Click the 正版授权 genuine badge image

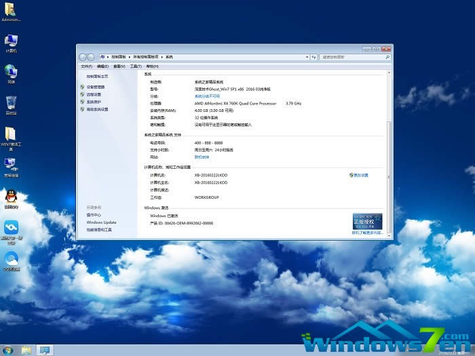[x=368, y=220]
